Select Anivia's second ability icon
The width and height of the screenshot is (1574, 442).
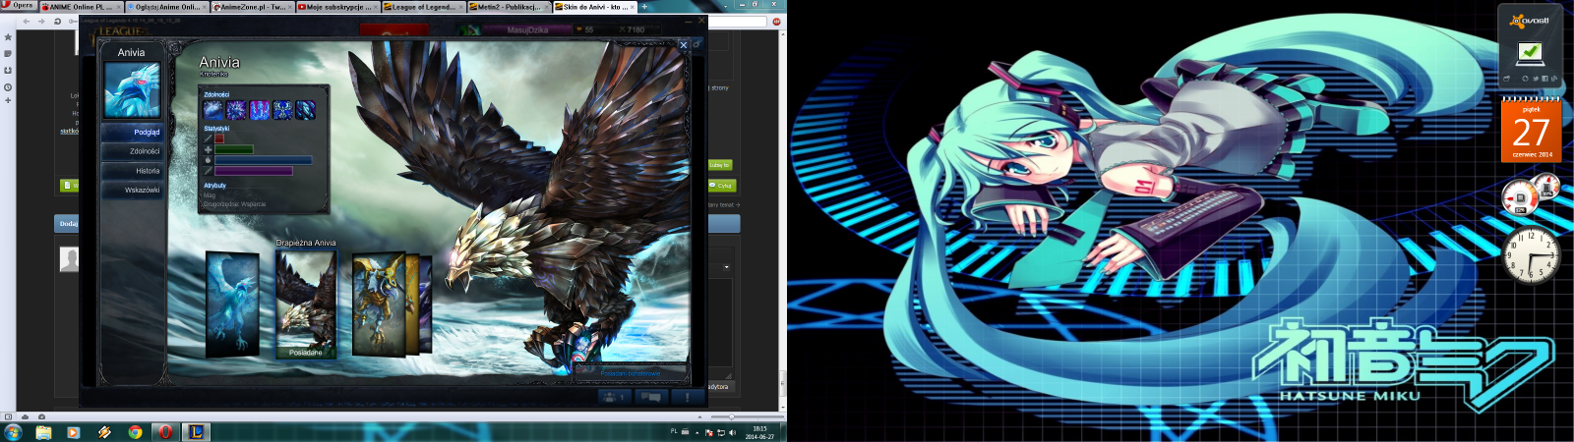[x=236, y=110]
